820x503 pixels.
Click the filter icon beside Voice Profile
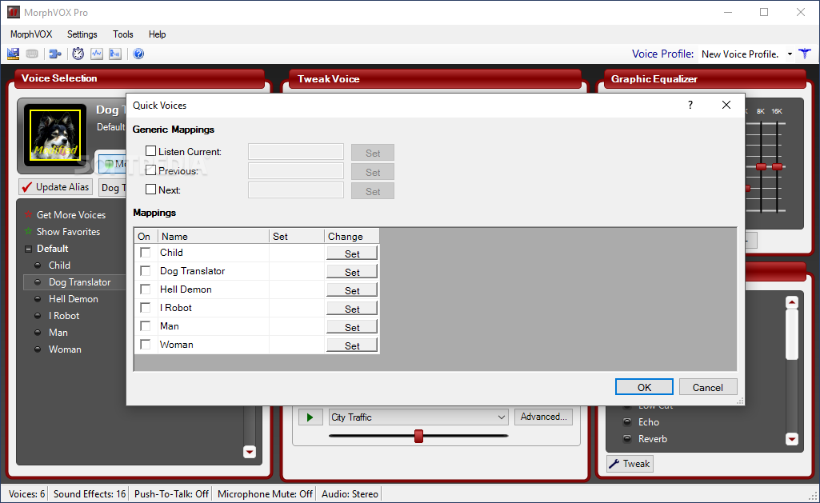click(x=805, y=54)
